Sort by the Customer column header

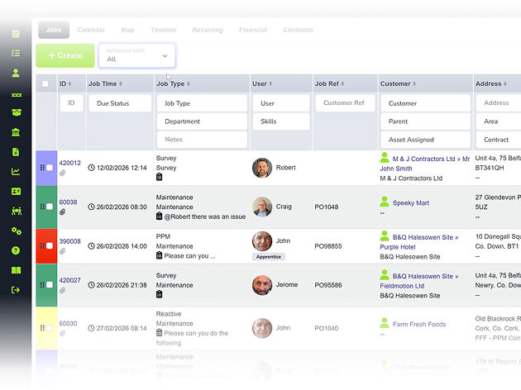coord(398,83)
